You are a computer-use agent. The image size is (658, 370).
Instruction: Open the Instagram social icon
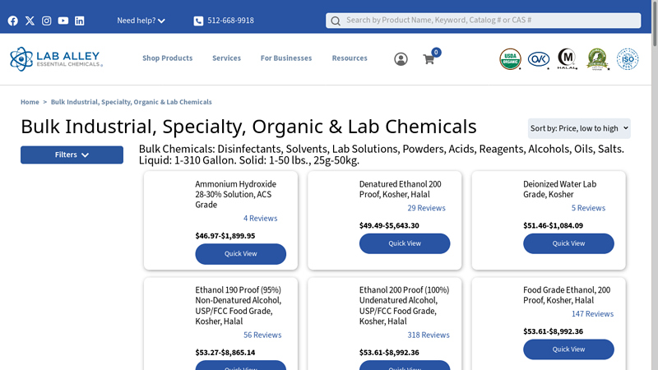coord(47,21)
